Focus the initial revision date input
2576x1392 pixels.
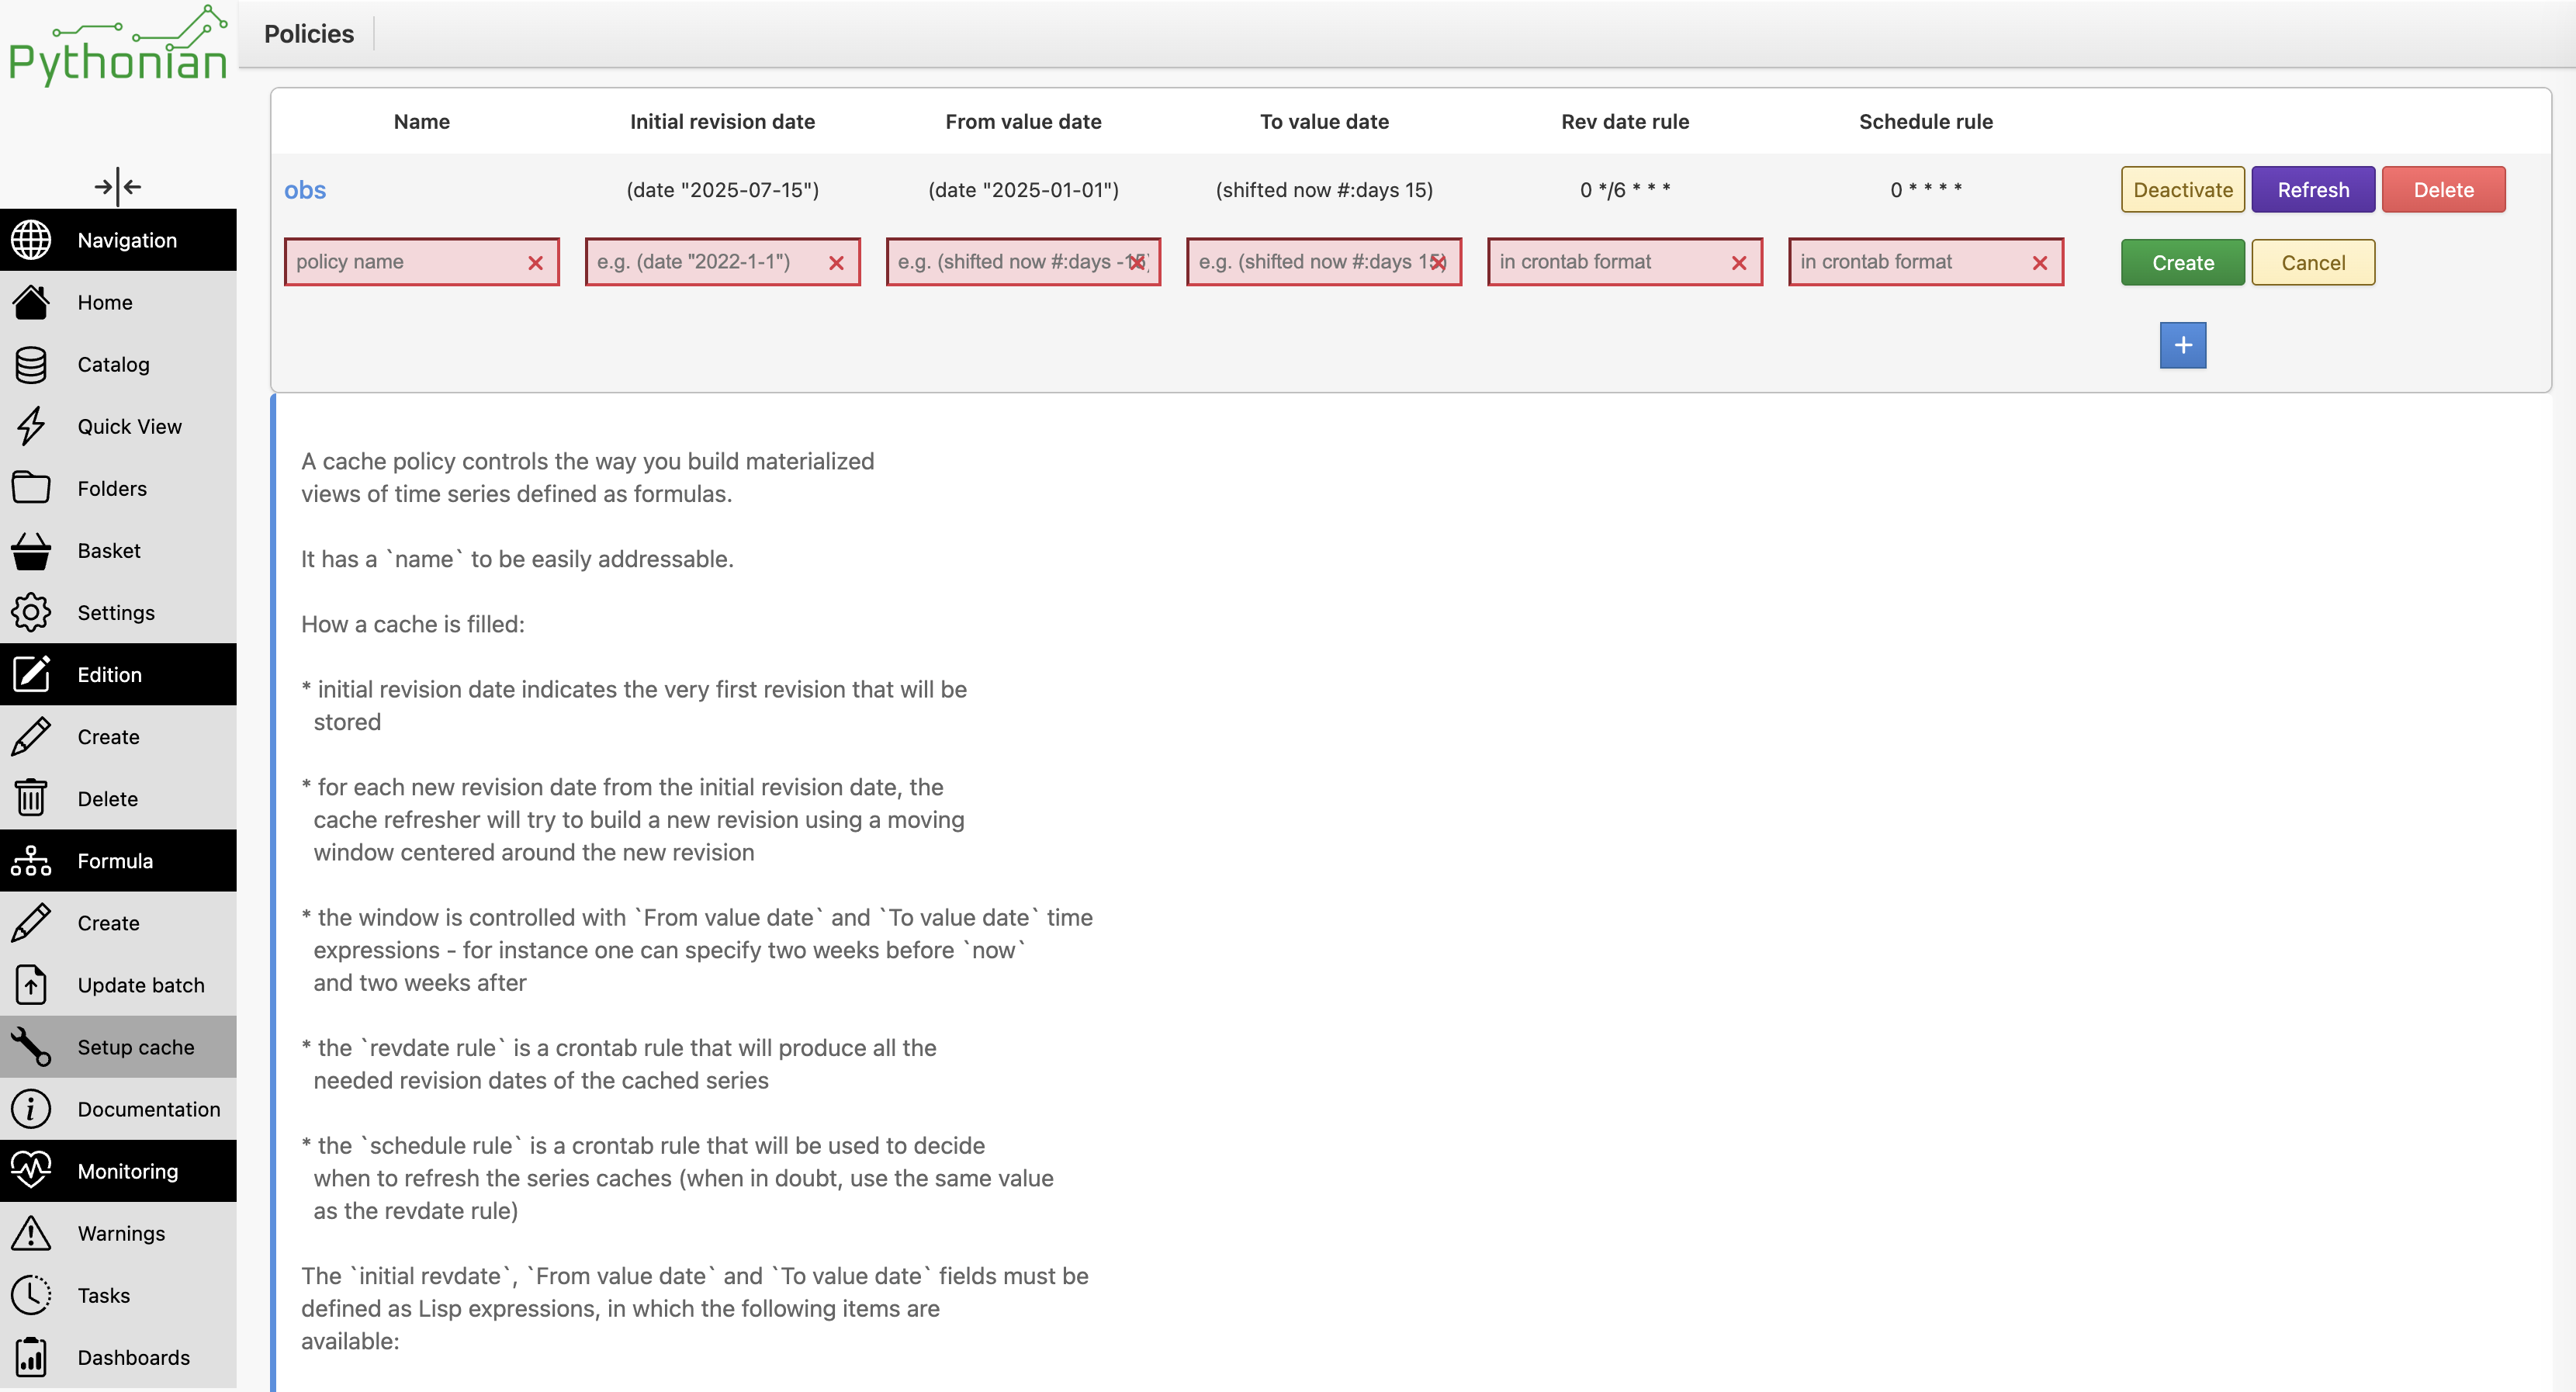click(x=722, y=261)
